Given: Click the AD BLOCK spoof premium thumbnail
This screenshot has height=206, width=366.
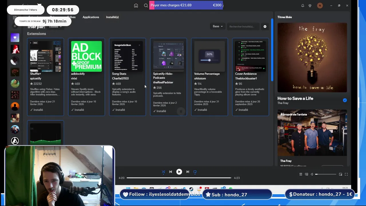Looking at the screenshot, I should coord(86,56).
